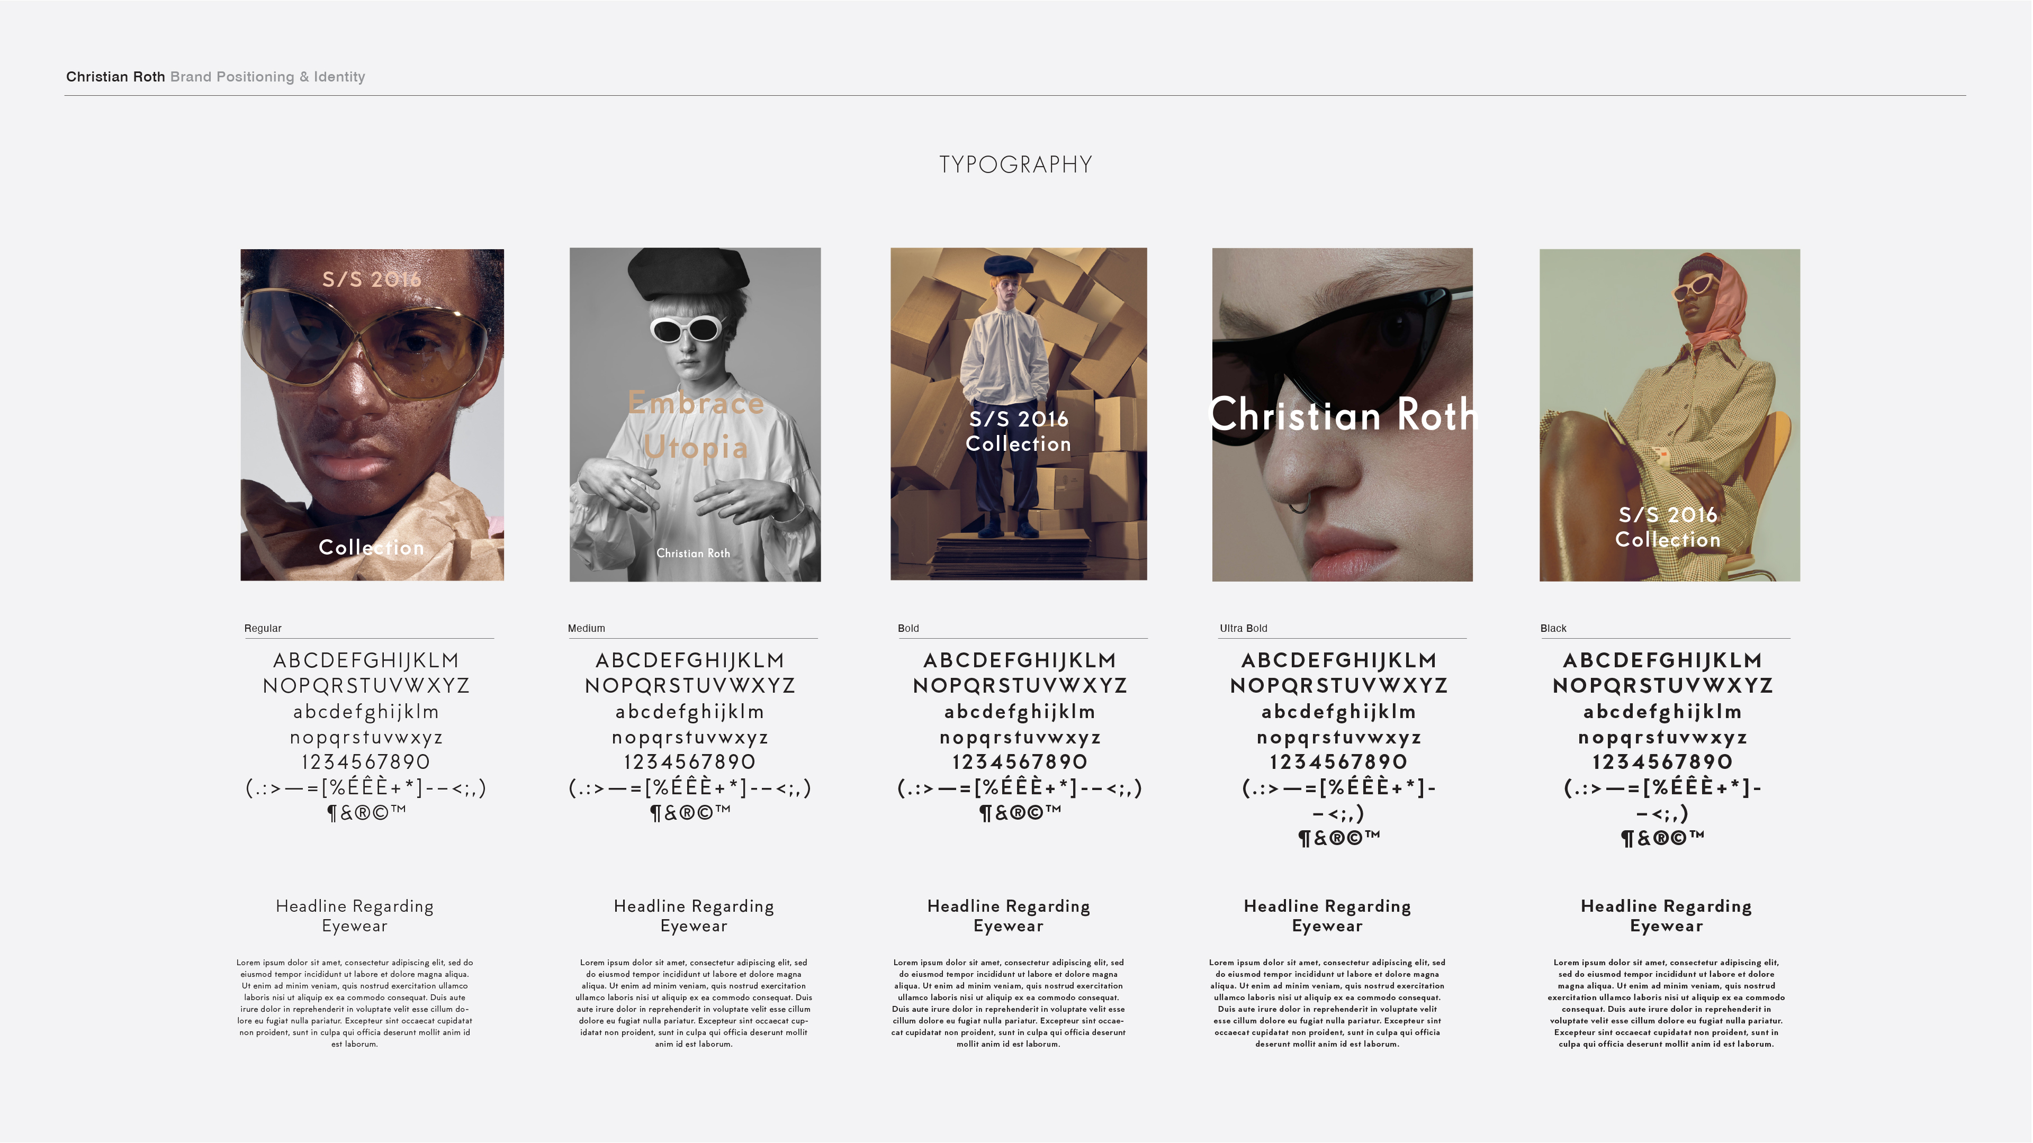This screenshot has height=1143, width=2033.
Task: Select the Embrace Utopia poster image
Action: click(x=695, y=415)
